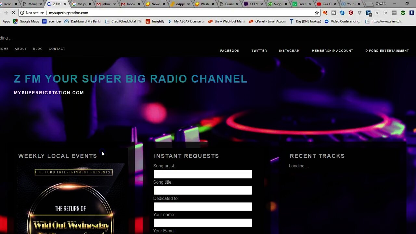This screenshot has height=234, width=416.
Task: Switch to the Sugge tab
Action: 276,4
